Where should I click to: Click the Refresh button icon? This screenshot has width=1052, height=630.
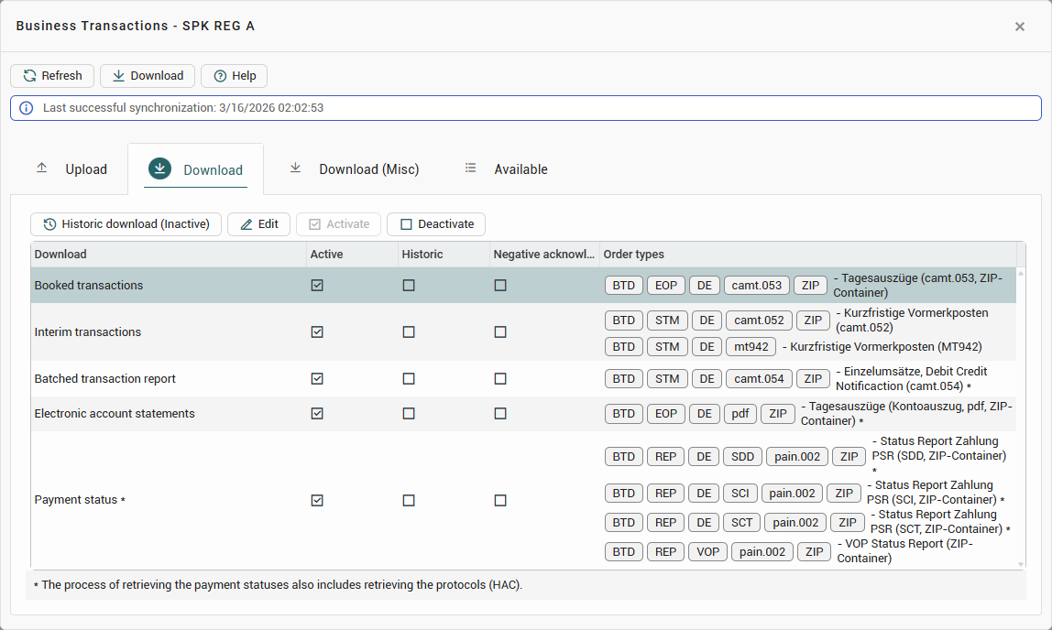pyautogui.click(x=30, y=76)
